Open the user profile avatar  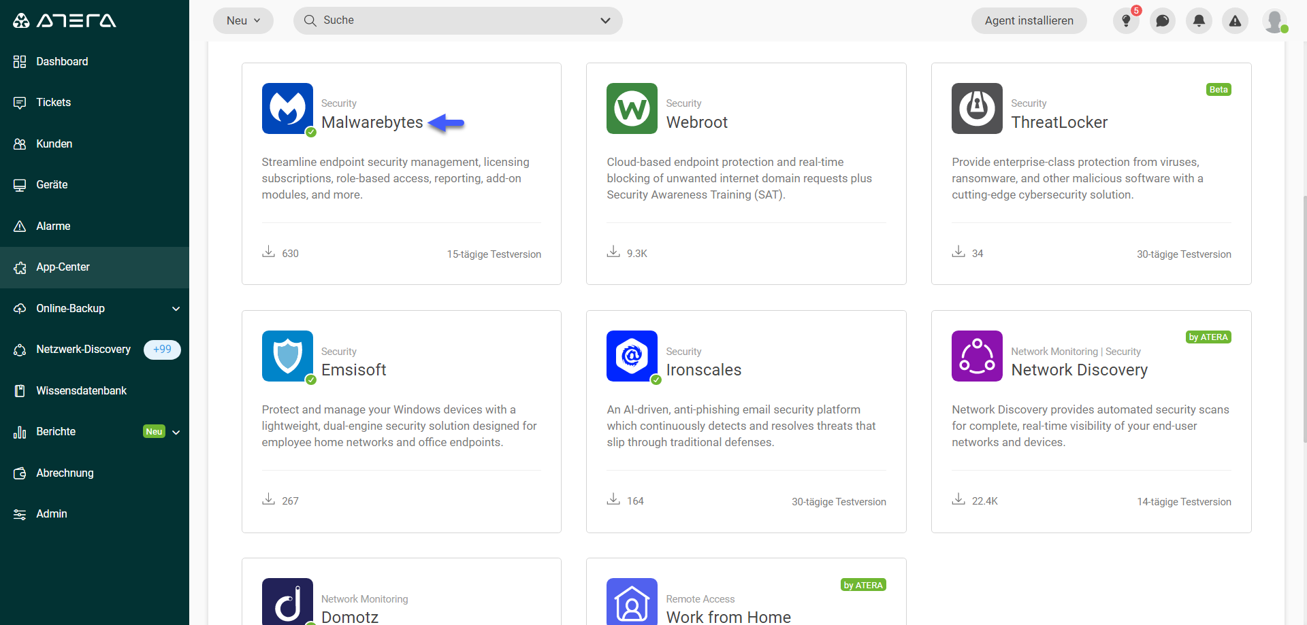pos(1274,21)
